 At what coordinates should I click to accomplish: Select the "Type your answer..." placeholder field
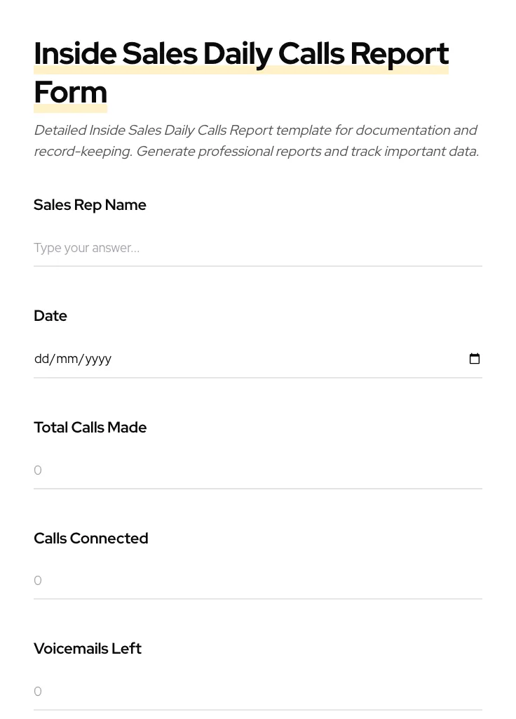coord(86,248)
